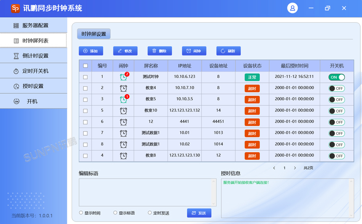Viewport: 362px width, 224px height.
Task: Select the 显示标语 radio option
Action: point(115,213)
